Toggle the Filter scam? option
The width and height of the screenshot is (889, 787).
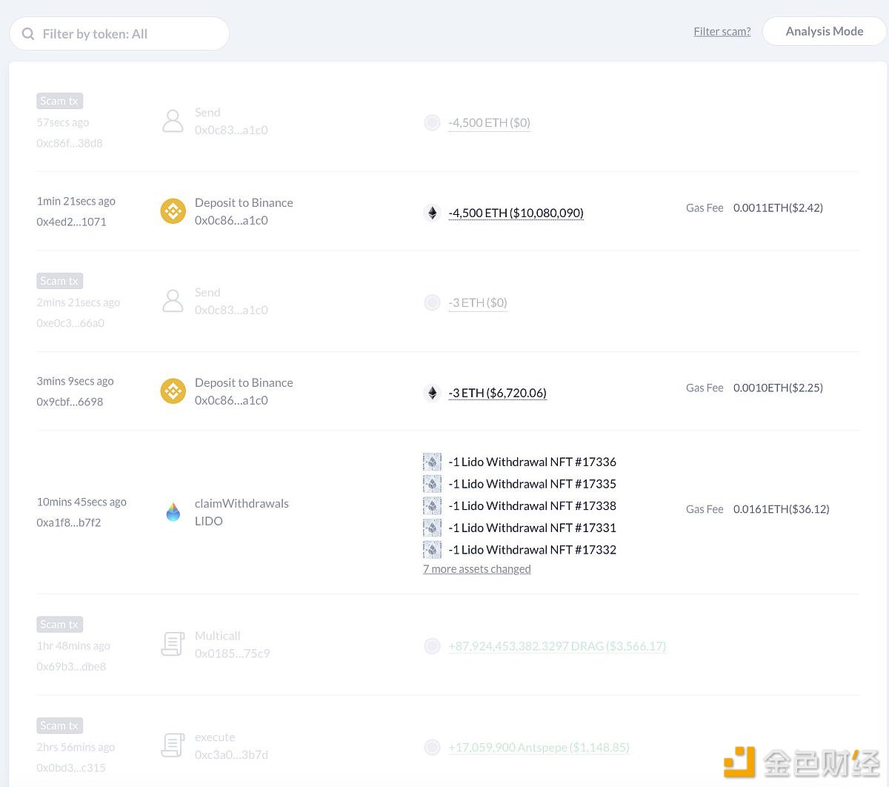click(x=722, y=31)
